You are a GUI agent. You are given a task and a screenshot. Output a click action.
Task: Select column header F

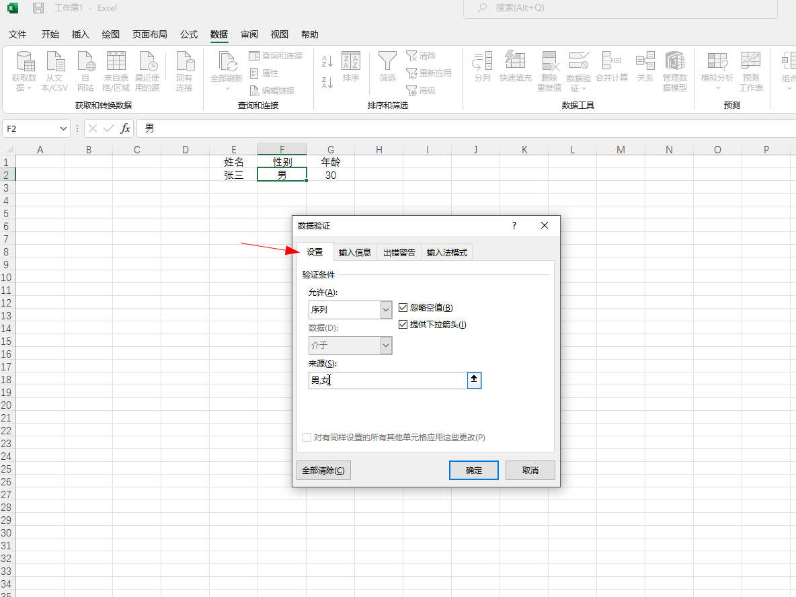pyautogui.click(x=282, y=149)
